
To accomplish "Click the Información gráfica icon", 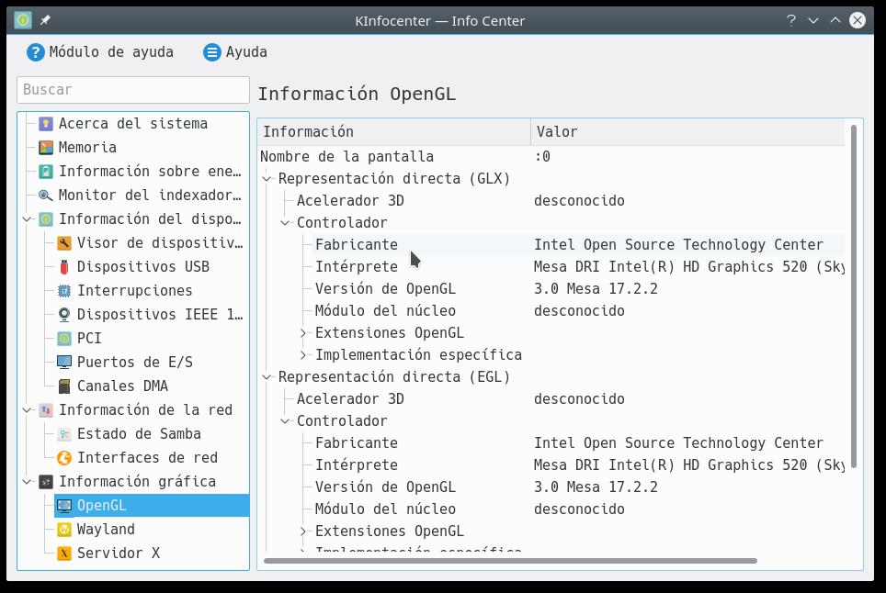I will 46,482.
